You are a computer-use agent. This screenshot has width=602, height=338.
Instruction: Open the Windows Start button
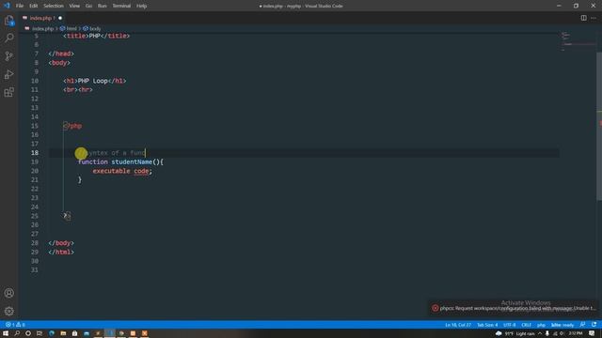click(6, 333)
